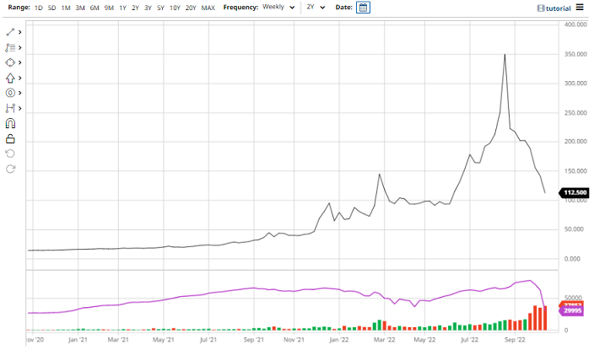The image size is (594, 361).
Task: Click the Mar '21 axis label
Action: 118,340
